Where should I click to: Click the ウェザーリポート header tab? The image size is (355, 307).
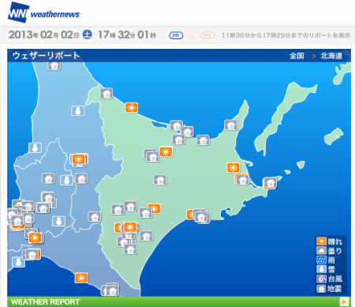47,56
